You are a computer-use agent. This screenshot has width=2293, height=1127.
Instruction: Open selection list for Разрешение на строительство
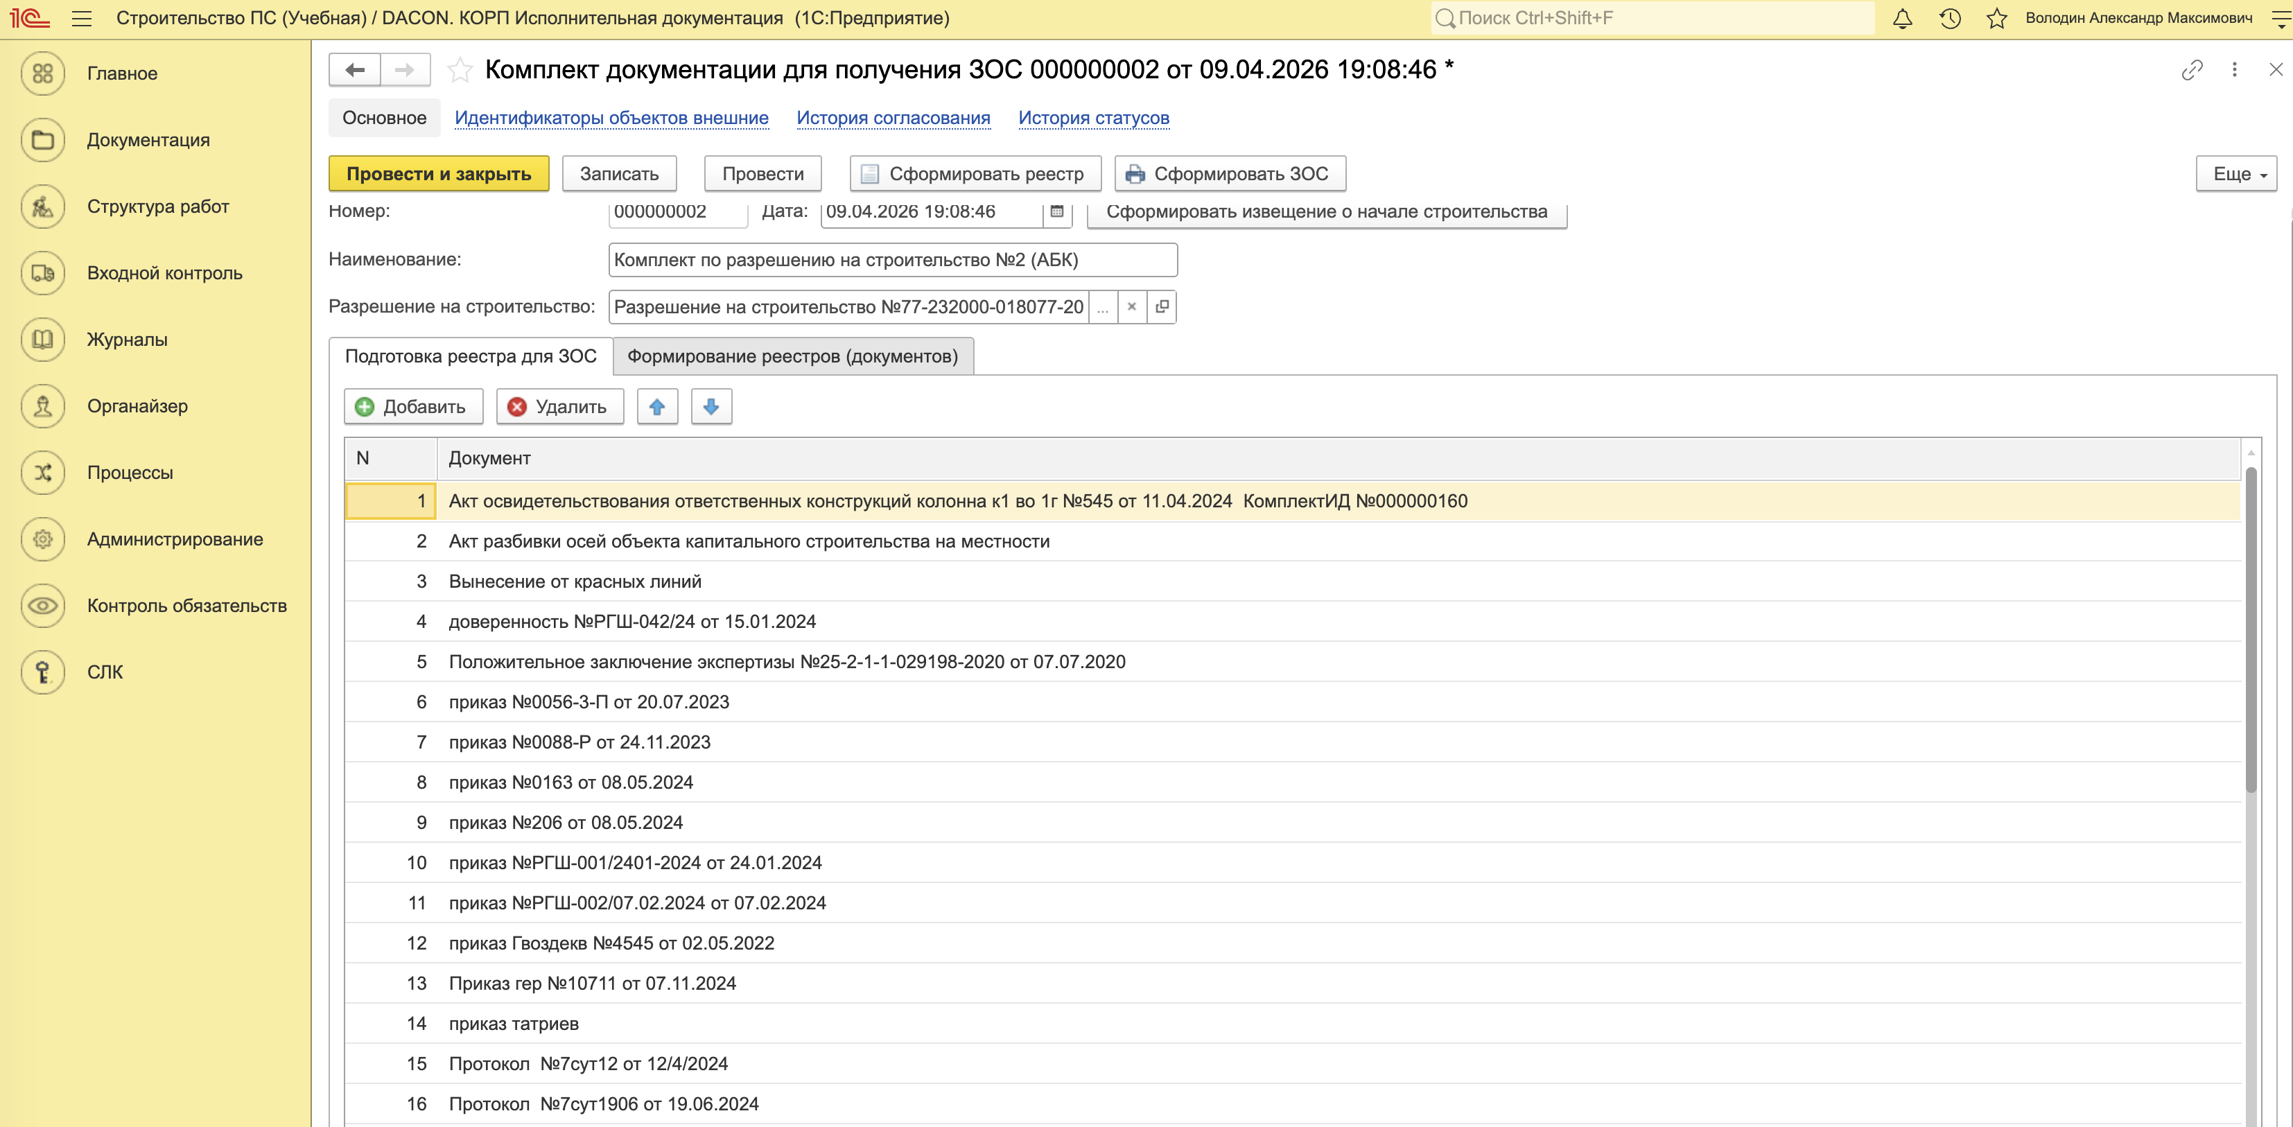[1103, 307]
